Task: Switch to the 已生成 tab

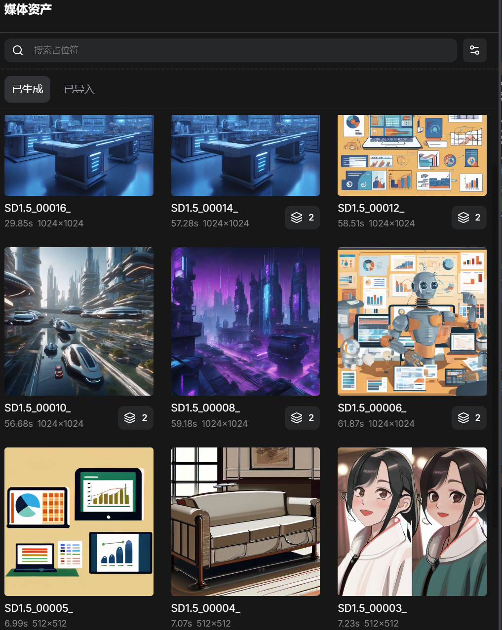Action: coord(28,89)
